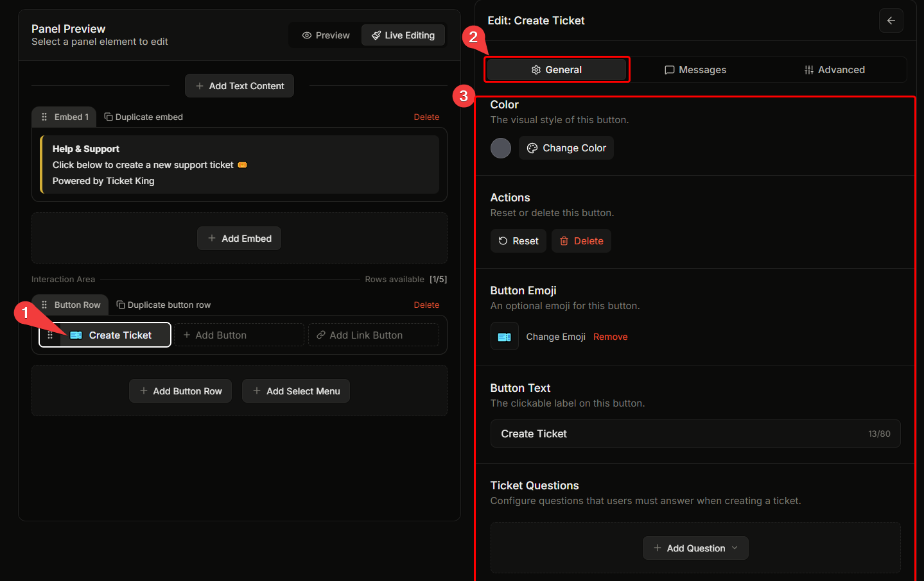Open the Messages tab
924x581 pixels.
click(x=695, y=70)
